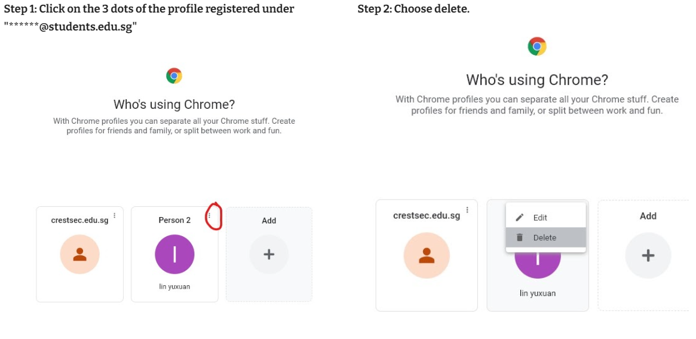
Task: Click the right Add profile label
Action: pyautogui.click(x=648, y=216)
